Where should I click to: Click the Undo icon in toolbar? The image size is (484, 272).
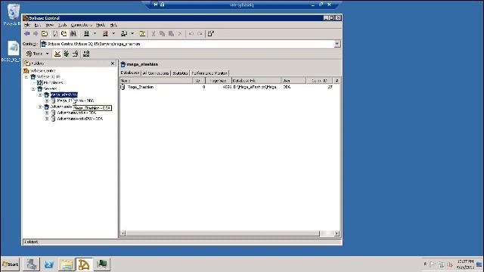[191, 33]
